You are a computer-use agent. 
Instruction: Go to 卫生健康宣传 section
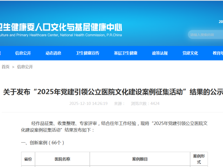(88, 53)
